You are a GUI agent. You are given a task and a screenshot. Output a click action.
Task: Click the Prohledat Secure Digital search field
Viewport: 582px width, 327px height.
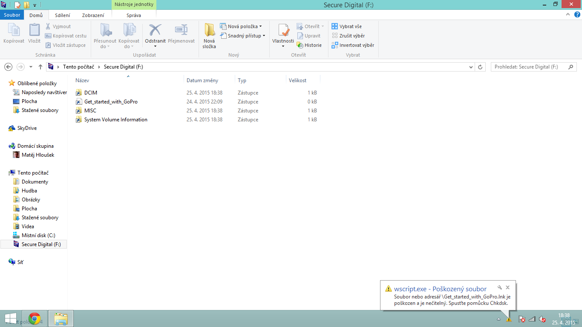point(528,67)
